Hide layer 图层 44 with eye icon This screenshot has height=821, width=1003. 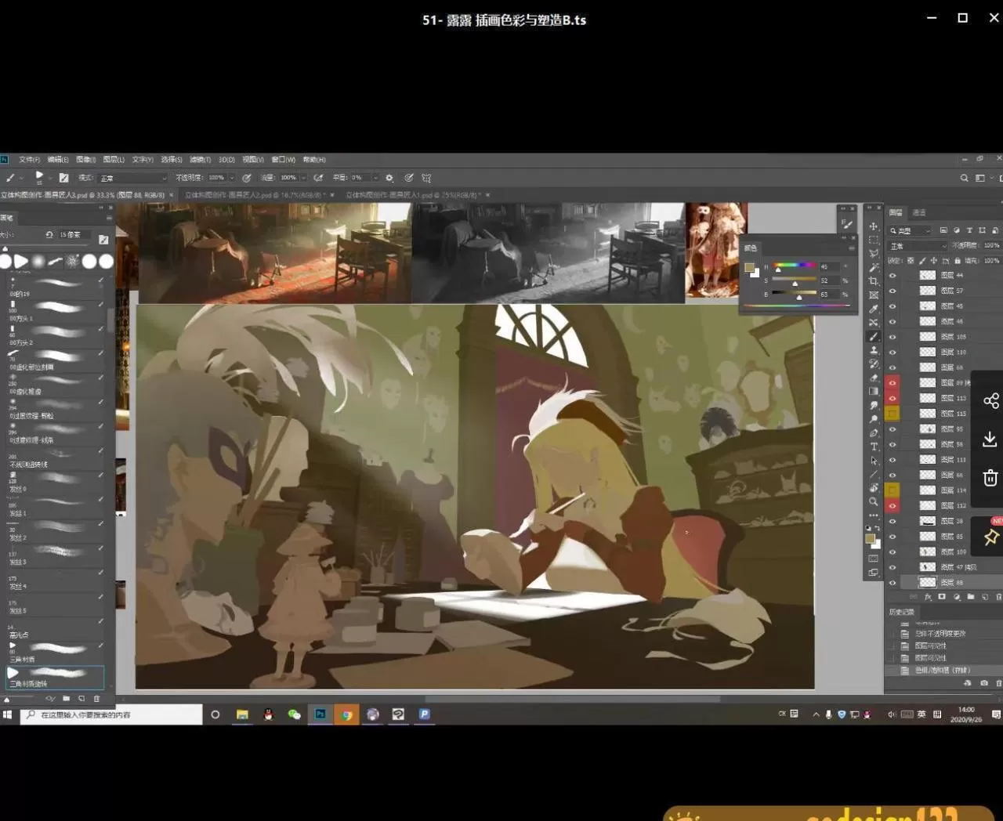pyautogui.click(x=893, y=276)
